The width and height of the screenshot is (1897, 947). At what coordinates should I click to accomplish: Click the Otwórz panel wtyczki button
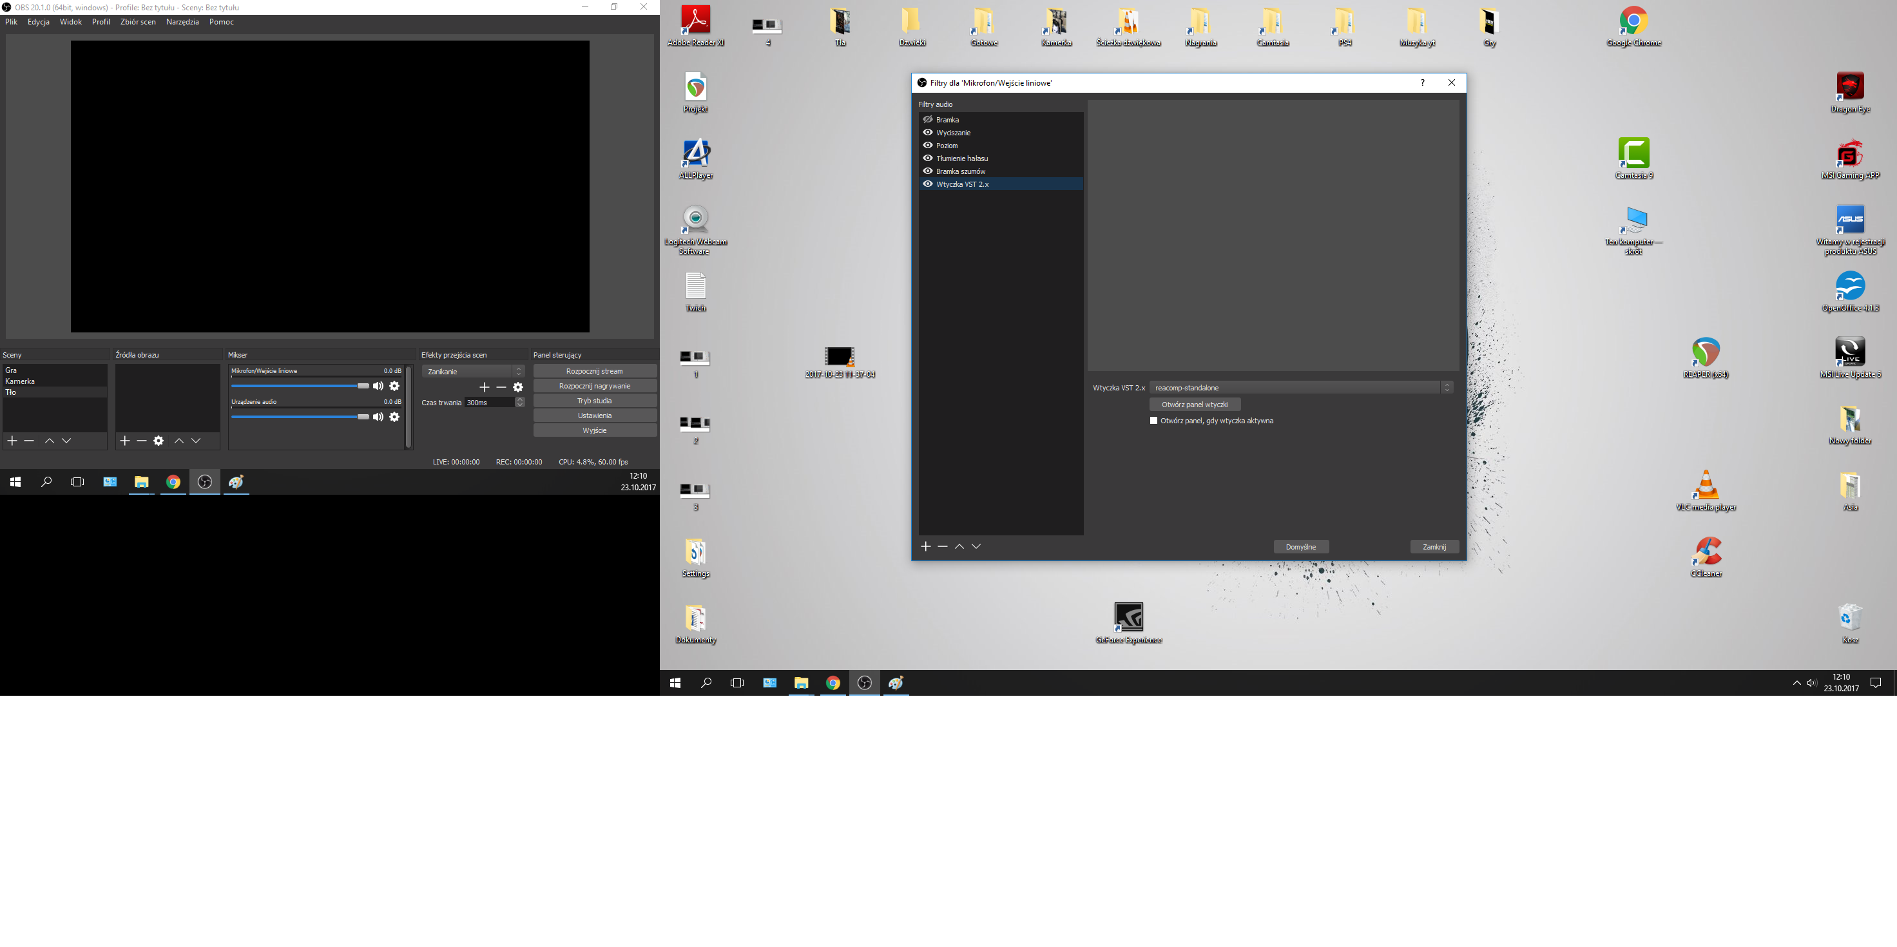(x=1195, y=405)
